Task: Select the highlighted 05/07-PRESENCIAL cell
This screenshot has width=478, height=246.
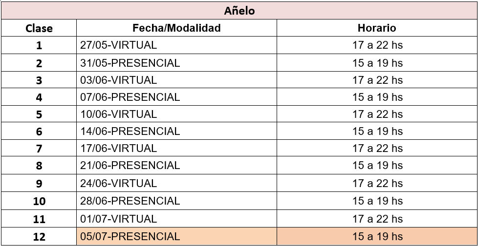Action: [176, 236]
